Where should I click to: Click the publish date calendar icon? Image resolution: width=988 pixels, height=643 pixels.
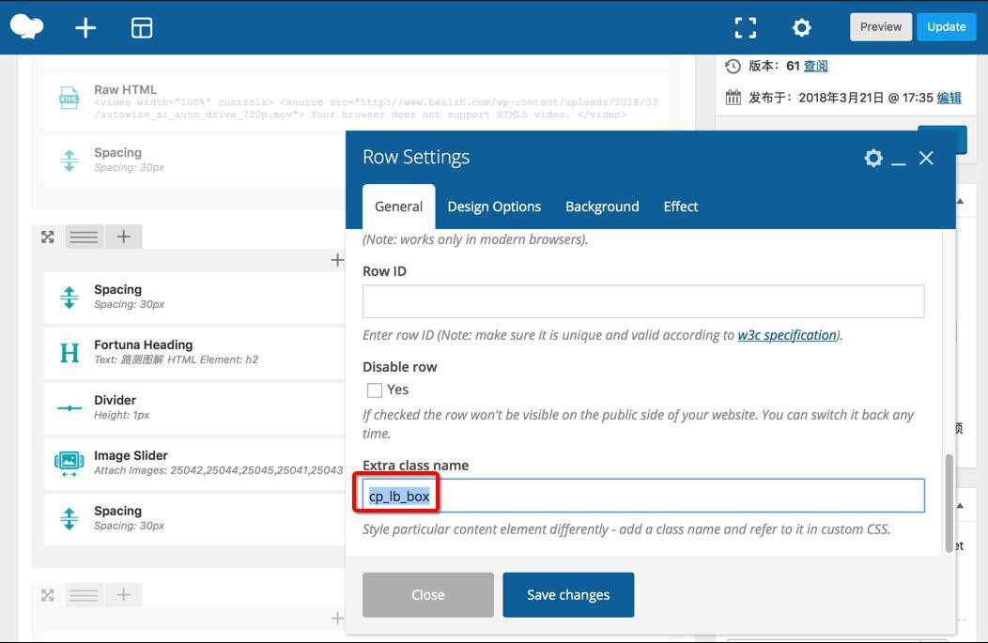pyautogui.click(x=733, y=98)
